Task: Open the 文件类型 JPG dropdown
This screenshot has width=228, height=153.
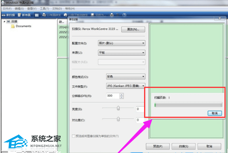Action: 125,86
